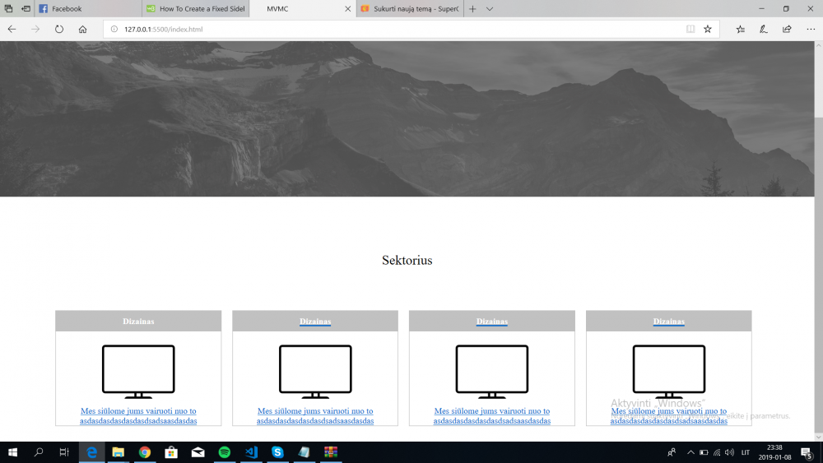Go back to the previous page
This screenshot has height=463, width=823.
[12, 30]
